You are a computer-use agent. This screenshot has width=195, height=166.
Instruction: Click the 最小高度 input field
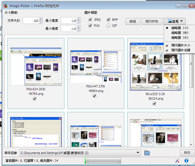pos(69,28)
